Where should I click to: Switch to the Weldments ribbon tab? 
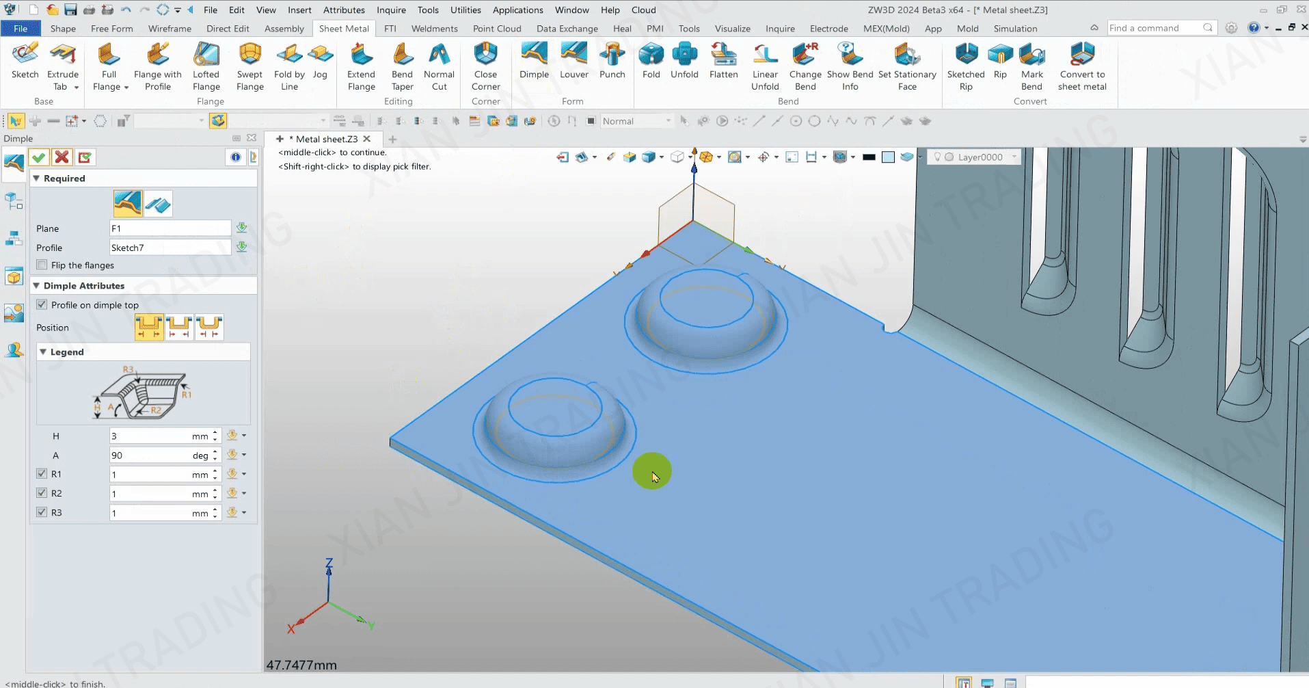coord(434,29)
